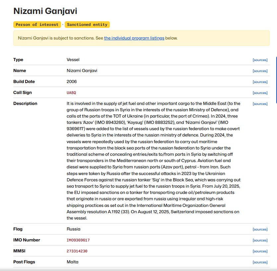Click the call sign value UABQ
Screen dimensions: 277x271
pos(71,93)
